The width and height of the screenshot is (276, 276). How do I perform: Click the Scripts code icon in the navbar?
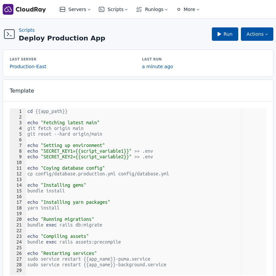point(101,9)
